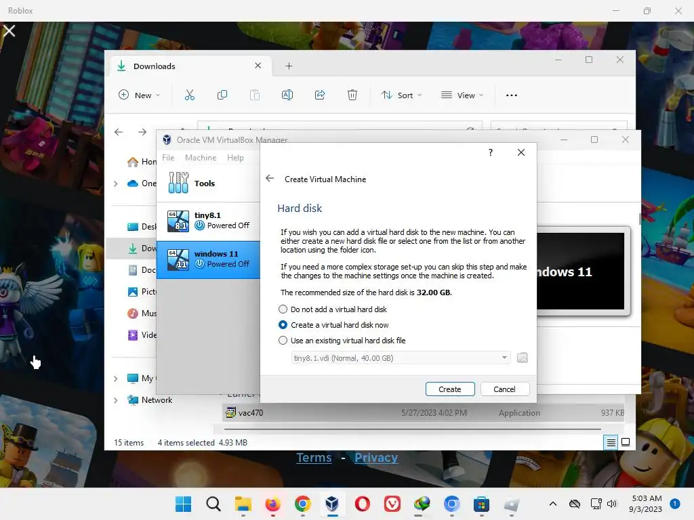Viewport: 694px width, 520px height.
Task: Open VirtualBox Help menu
Action: click(235, 158)
